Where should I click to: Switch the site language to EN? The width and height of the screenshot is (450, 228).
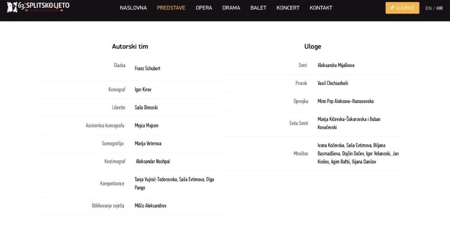tap(429, 8)
